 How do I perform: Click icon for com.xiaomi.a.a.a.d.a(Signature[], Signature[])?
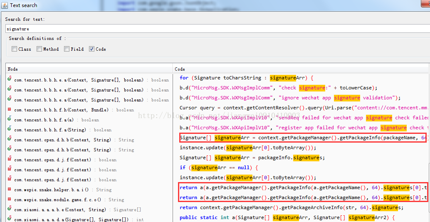pyautogui.click(x=9, y=219)
